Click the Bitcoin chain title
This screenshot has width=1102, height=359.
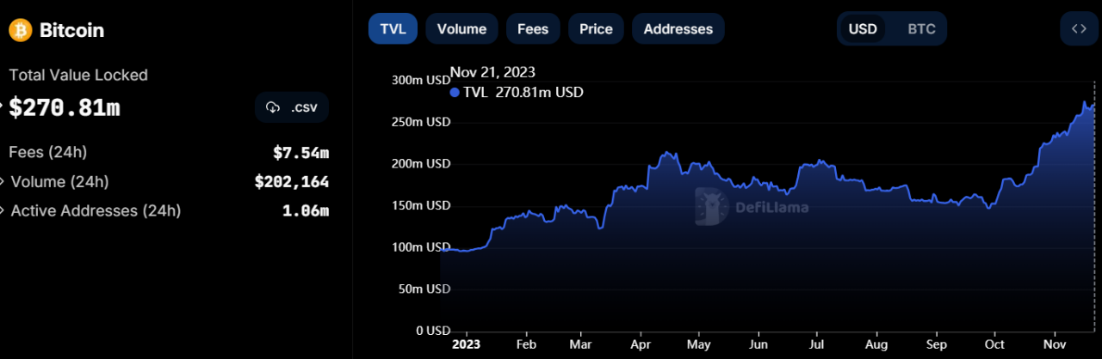(71, 30)
